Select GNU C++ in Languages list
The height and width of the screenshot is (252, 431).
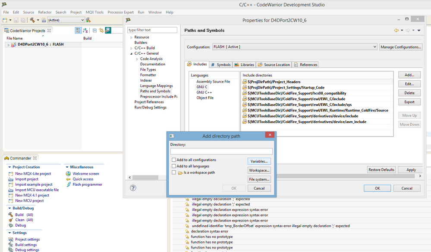click(204, 92)
